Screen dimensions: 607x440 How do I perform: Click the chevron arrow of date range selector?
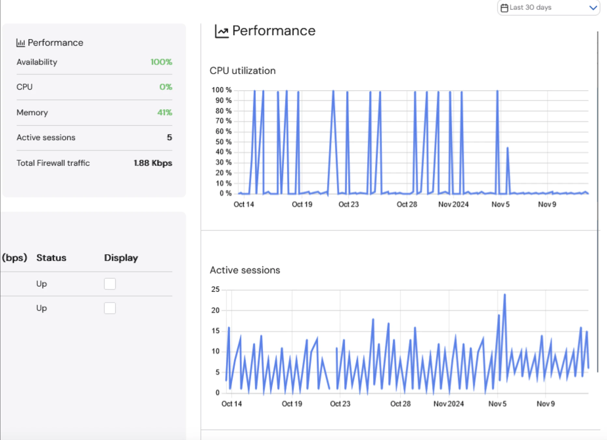(593, 8)
